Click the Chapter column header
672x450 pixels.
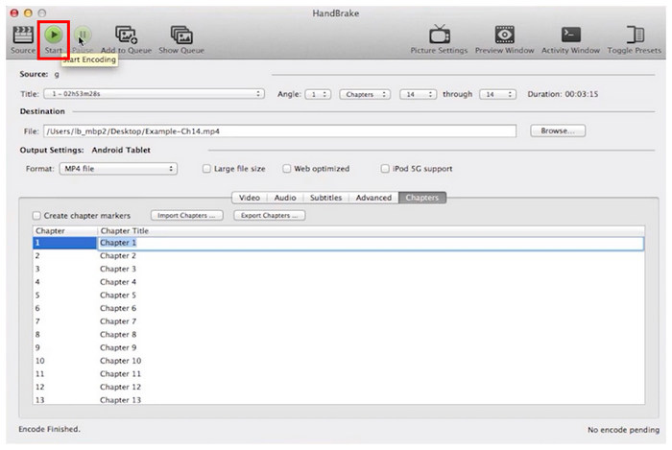[x=64, y=231]
